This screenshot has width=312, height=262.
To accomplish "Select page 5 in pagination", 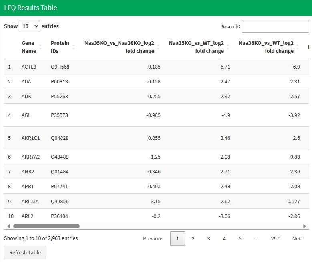I will [x=240, y=238].
